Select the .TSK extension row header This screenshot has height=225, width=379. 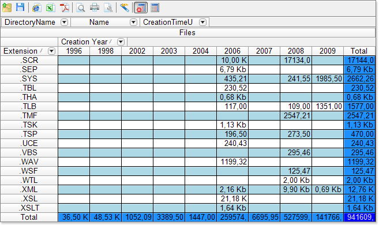click(29, 125)
